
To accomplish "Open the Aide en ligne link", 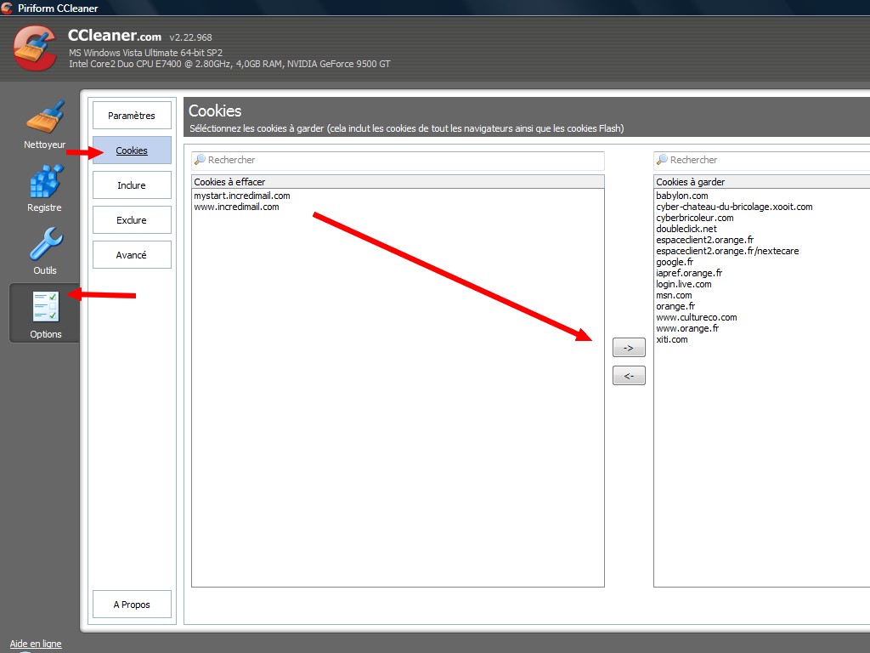I will click(36, 644).
